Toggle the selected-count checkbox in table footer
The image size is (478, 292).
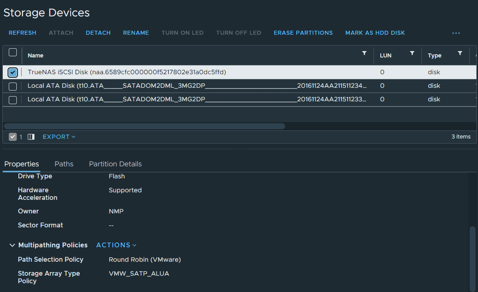click(12, 137)
